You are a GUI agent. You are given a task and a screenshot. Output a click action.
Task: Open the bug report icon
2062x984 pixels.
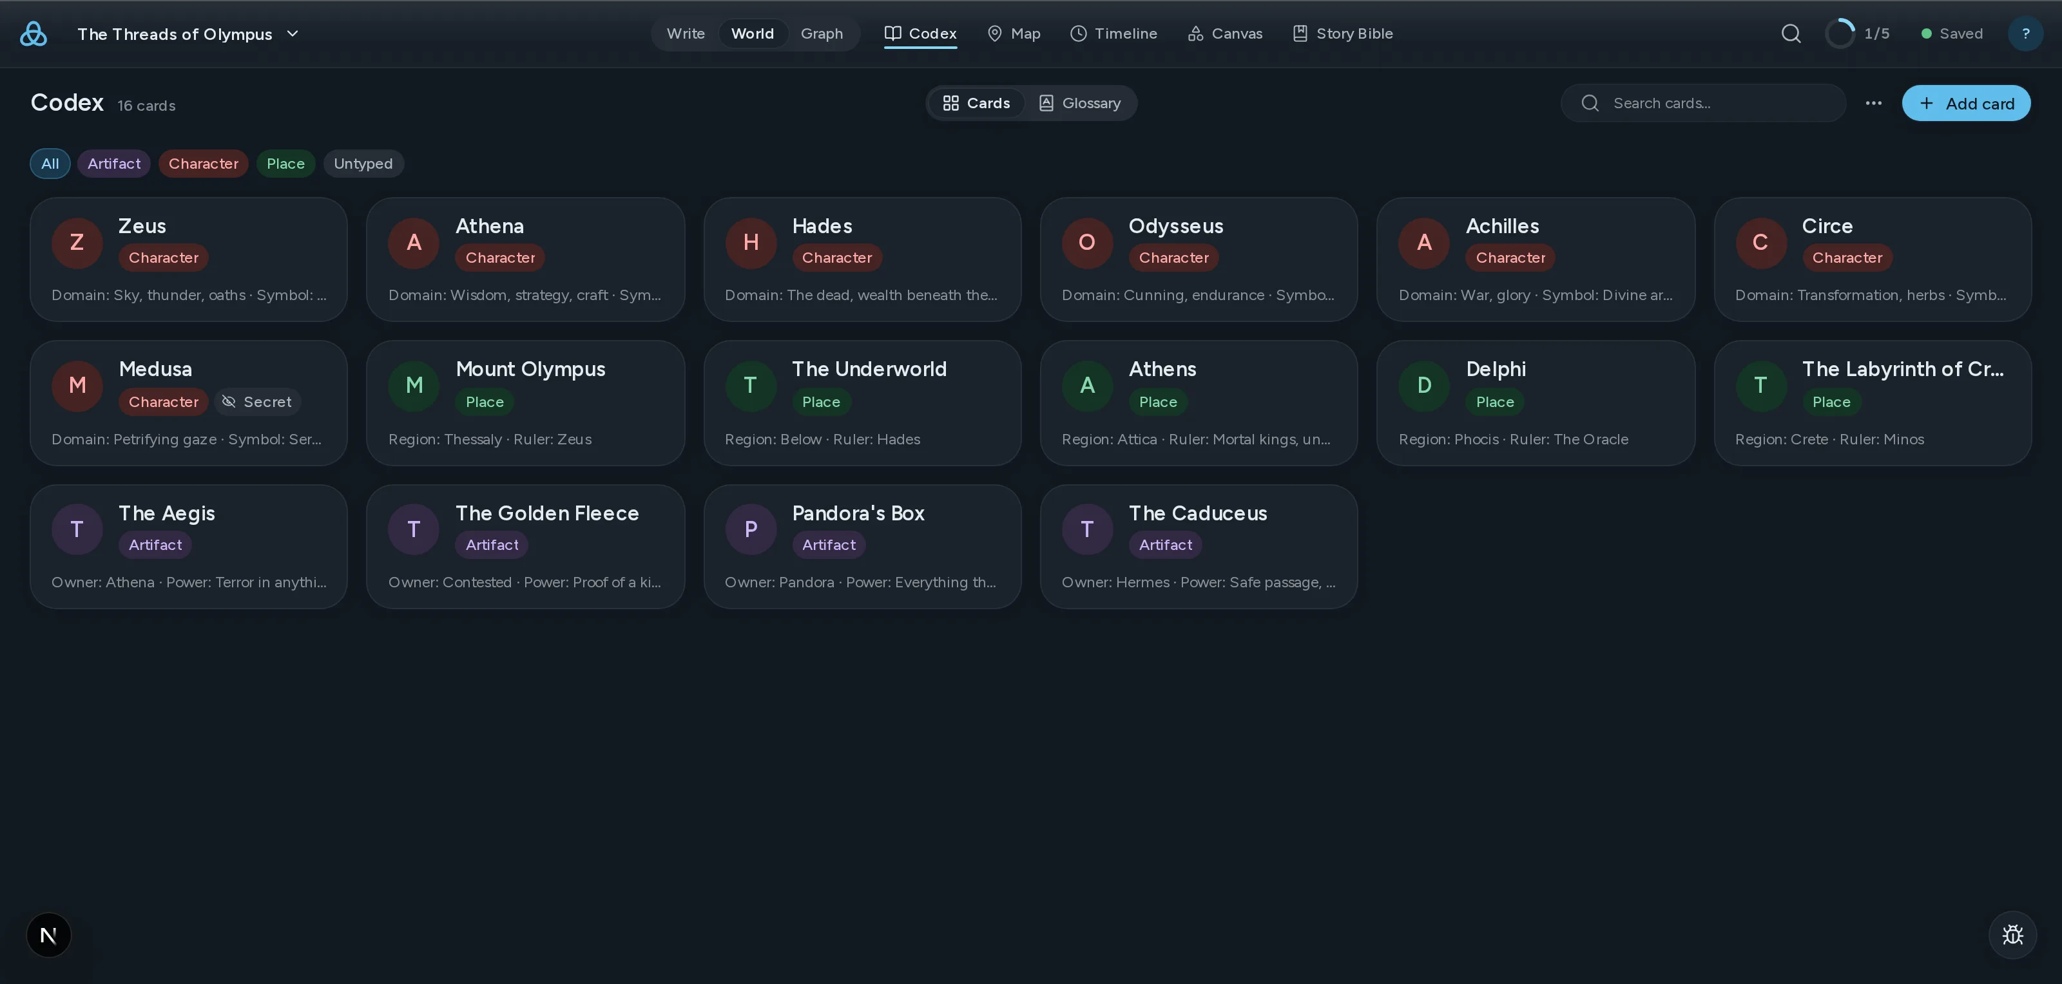(2012, 934)
